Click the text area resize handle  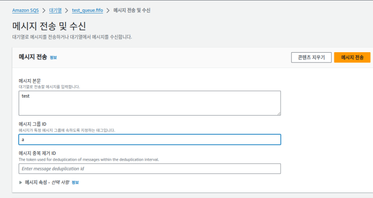[278, 112]
